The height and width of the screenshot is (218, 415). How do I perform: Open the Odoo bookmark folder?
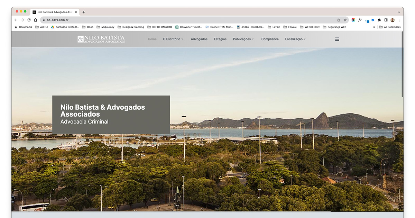[x=88, y=27]
